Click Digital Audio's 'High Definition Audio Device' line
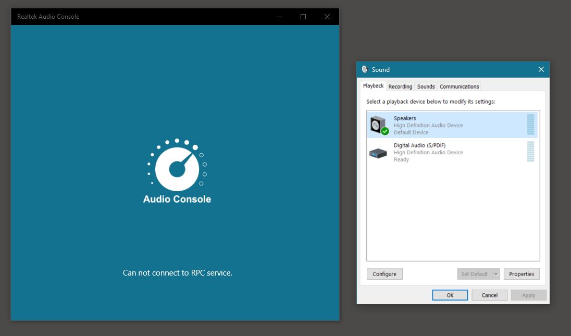 [428, 153]
